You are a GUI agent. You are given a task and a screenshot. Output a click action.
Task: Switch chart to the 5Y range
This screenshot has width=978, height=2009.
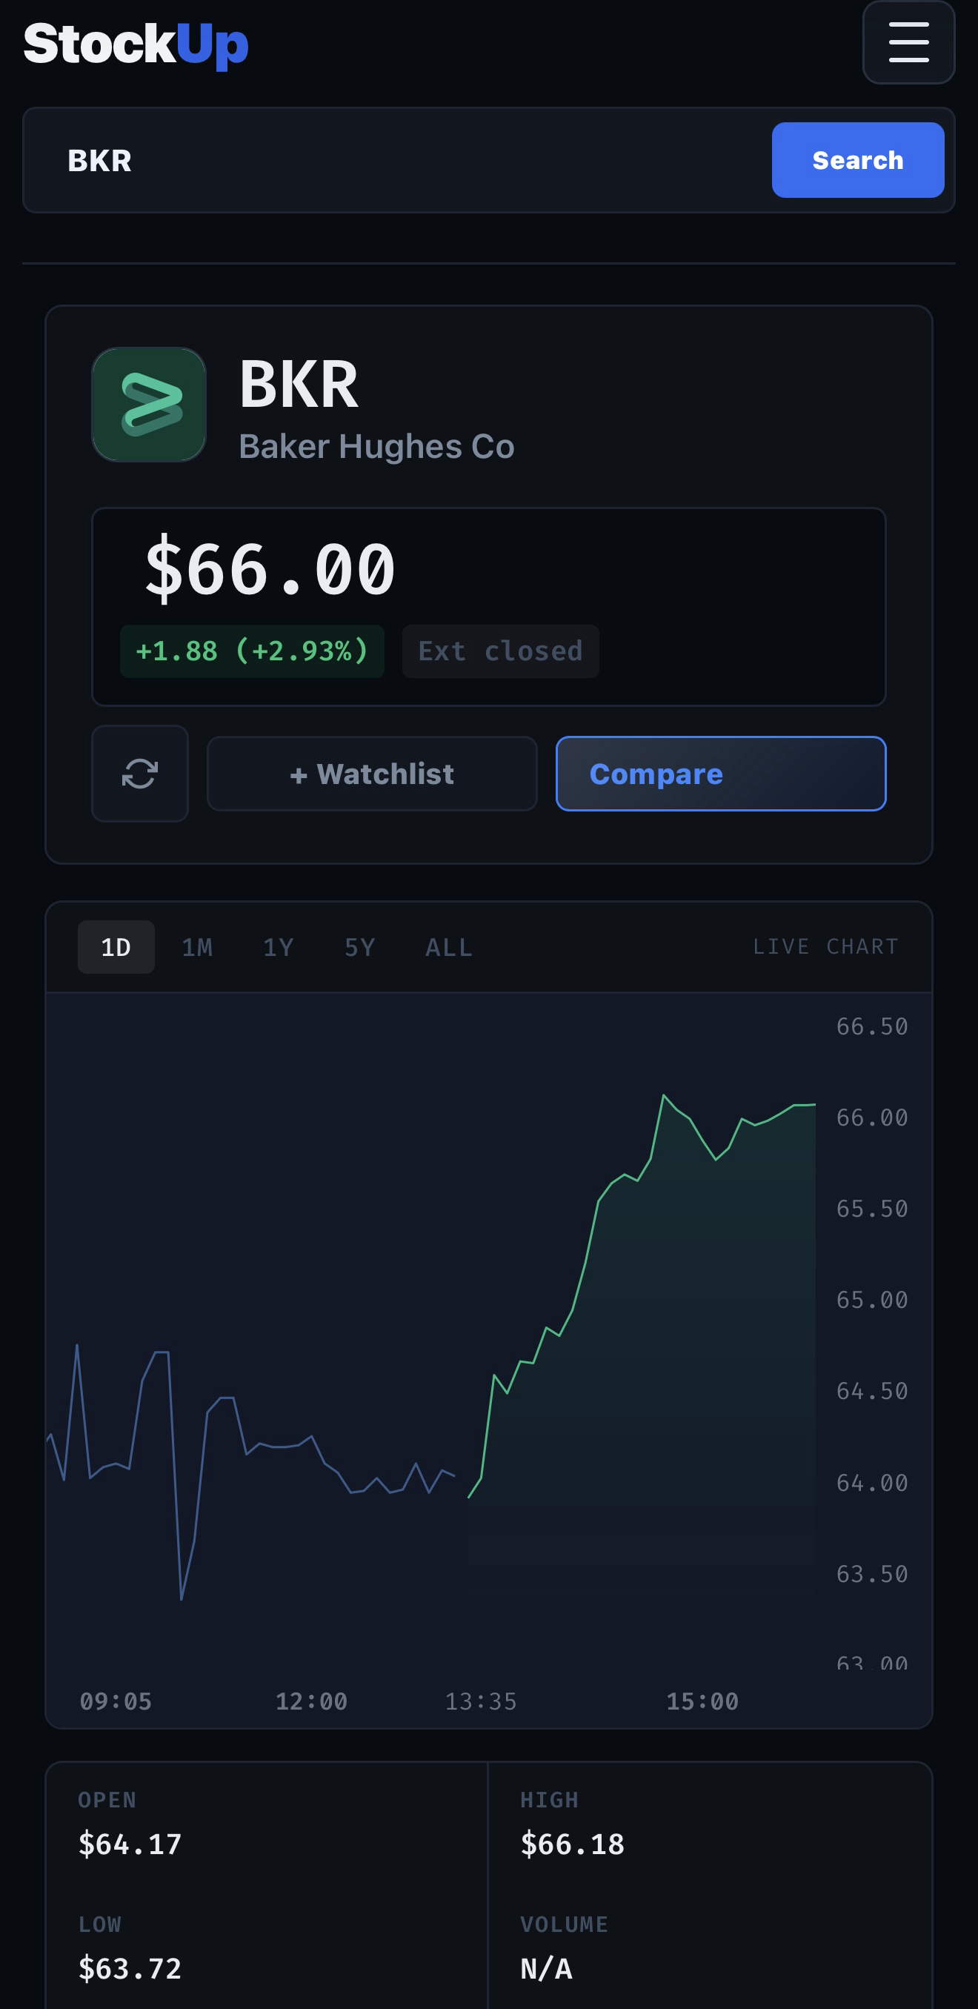click(x=360, y=947)
